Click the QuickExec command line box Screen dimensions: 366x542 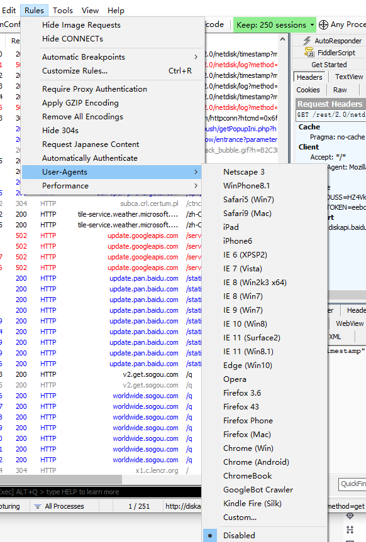pos(101,492)
